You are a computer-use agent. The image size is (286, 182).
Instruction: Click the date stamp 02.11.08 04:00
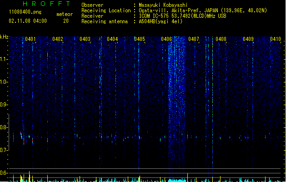(28, 21)
